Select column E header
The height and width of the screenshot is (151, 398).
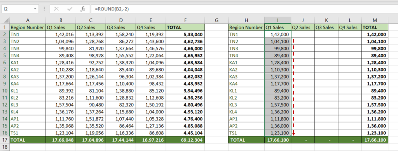tap(151, 20)
